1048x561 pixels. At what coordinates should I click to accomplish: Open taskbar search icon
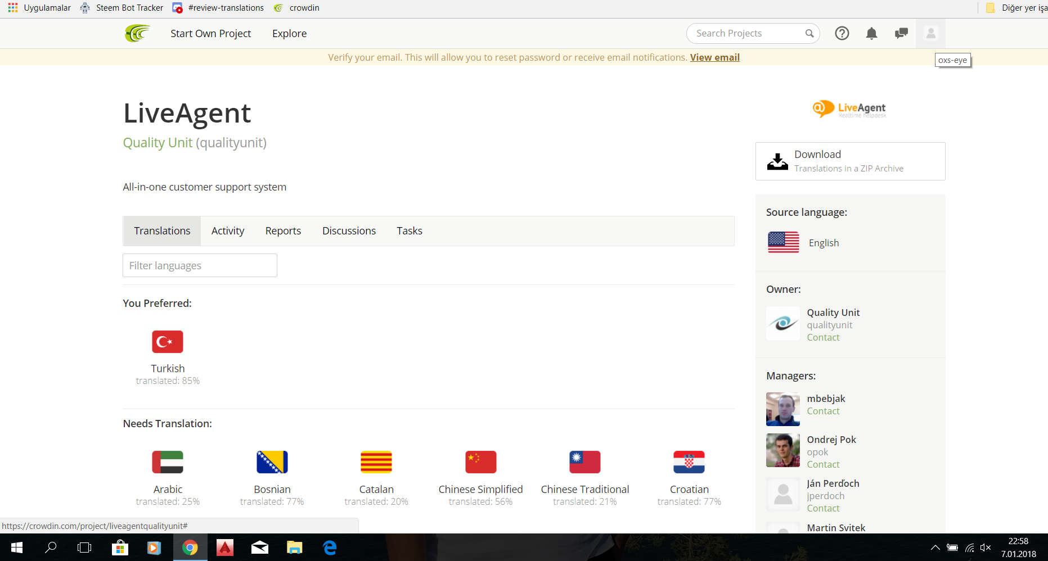tap(51, 547)
